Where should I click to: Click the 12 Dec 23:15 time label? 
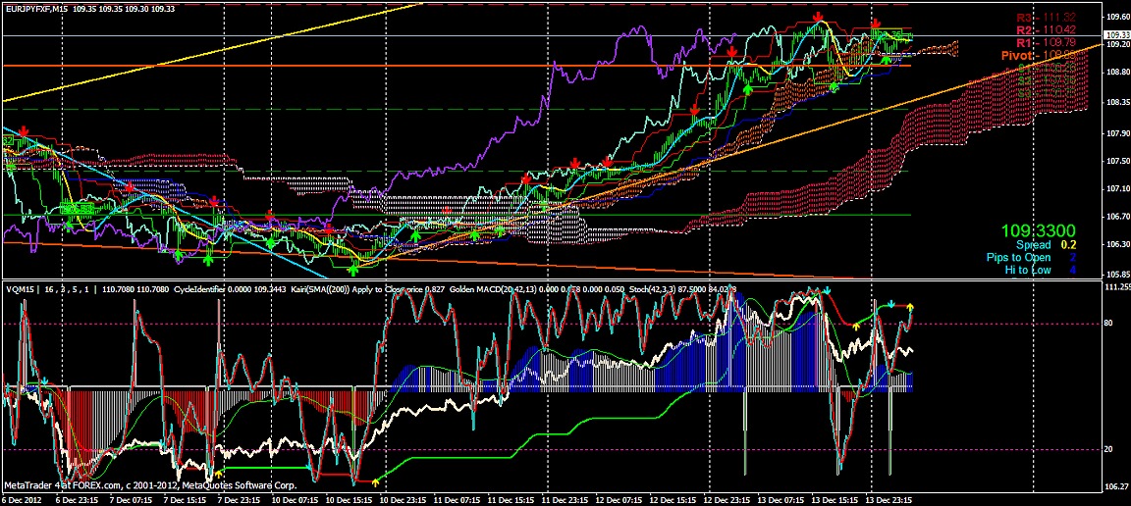(727, 499)
